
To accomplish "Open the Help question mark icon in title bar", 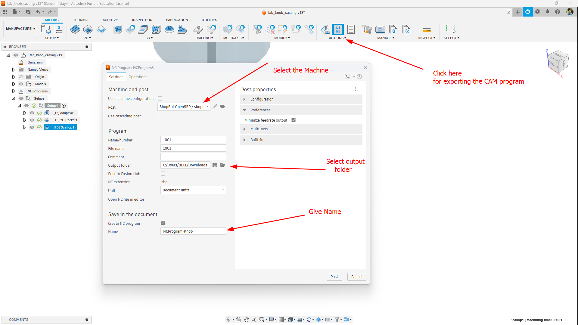I will click(558, 12).
